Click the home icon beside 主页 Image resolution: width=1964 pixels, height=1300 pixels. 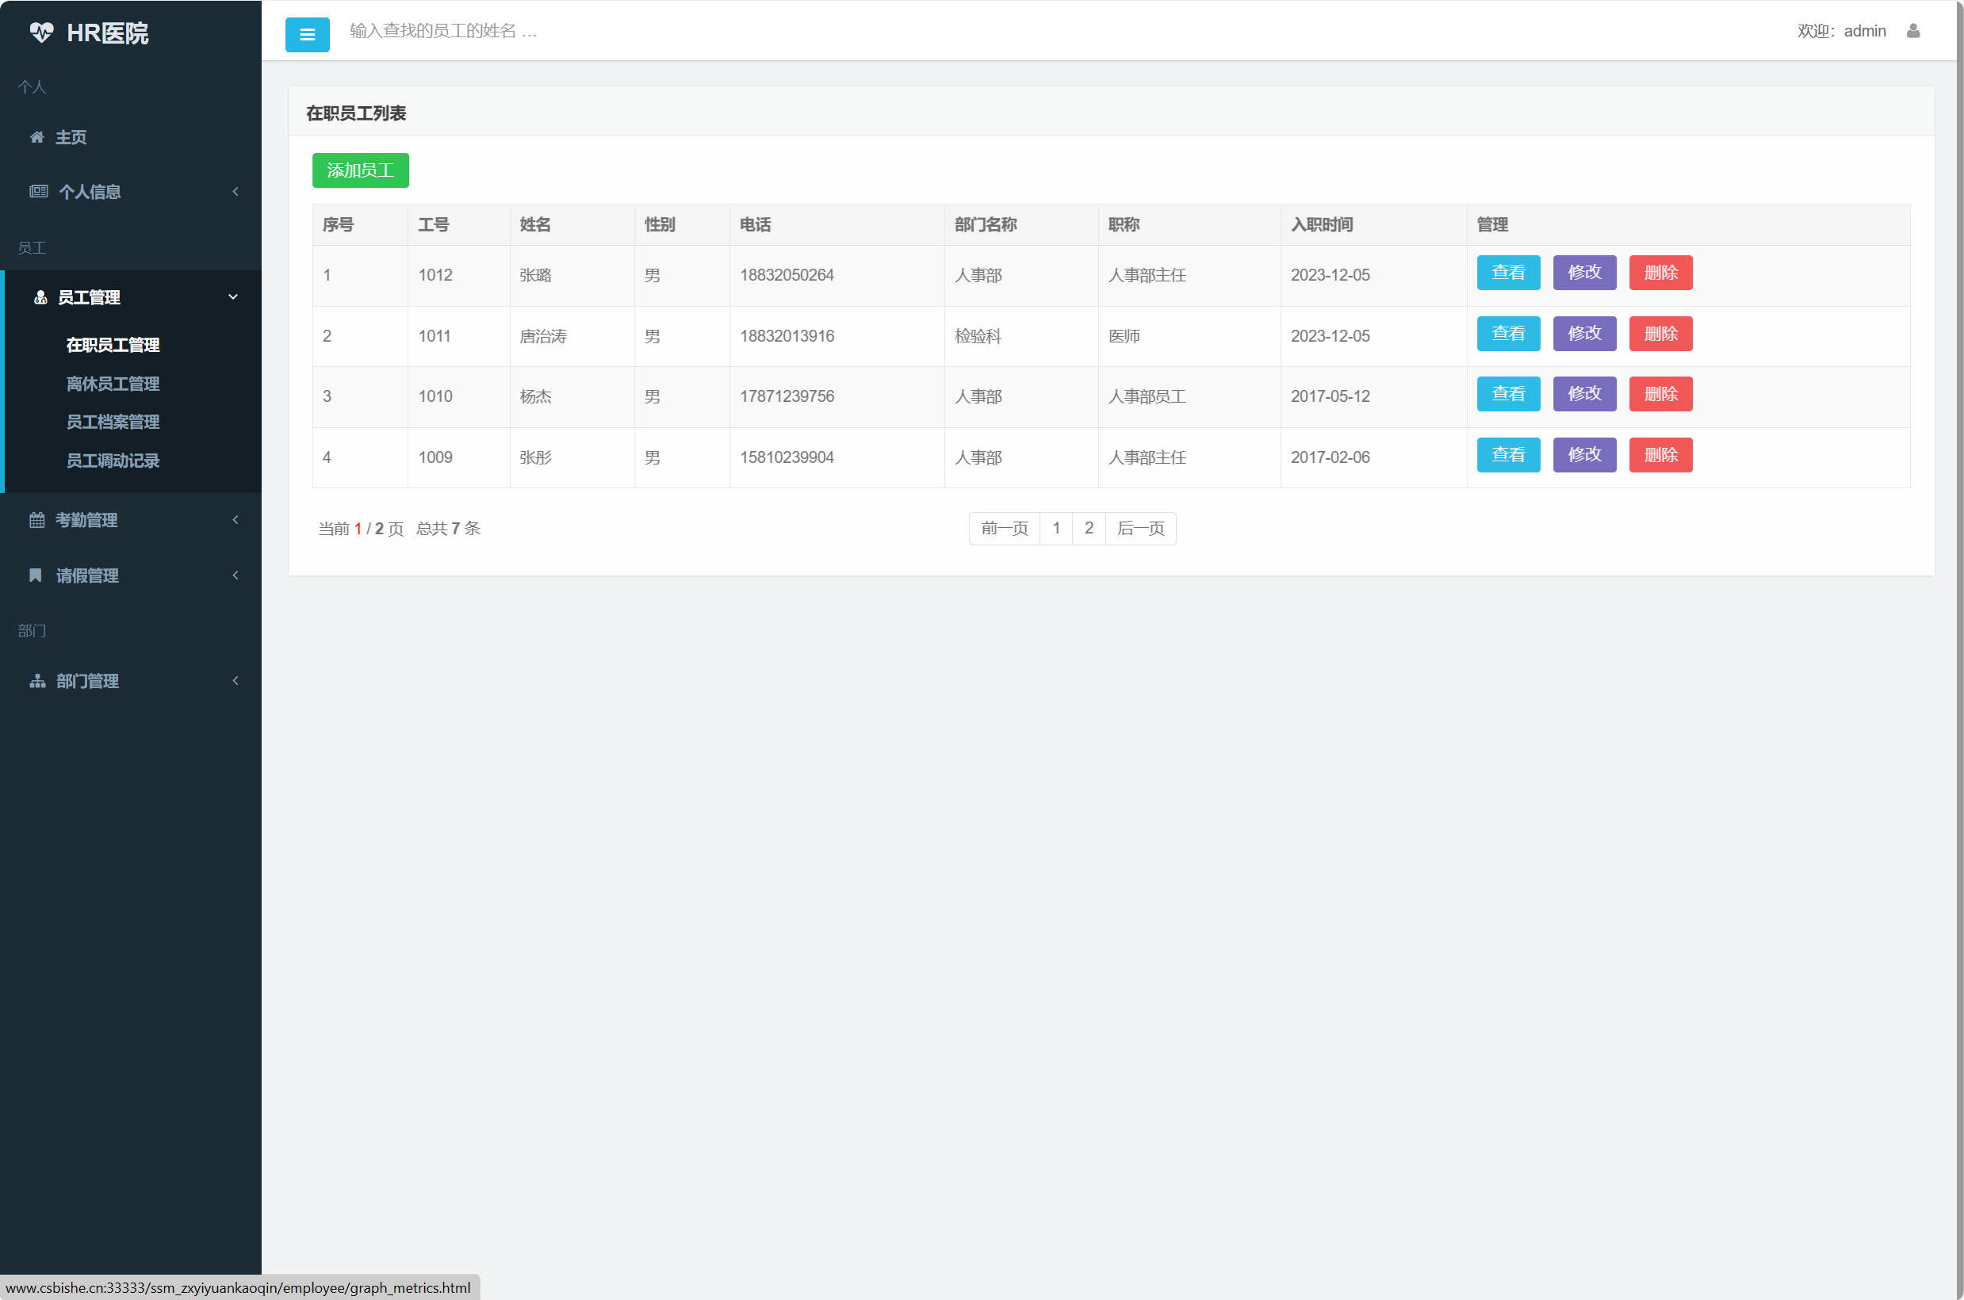36,137
